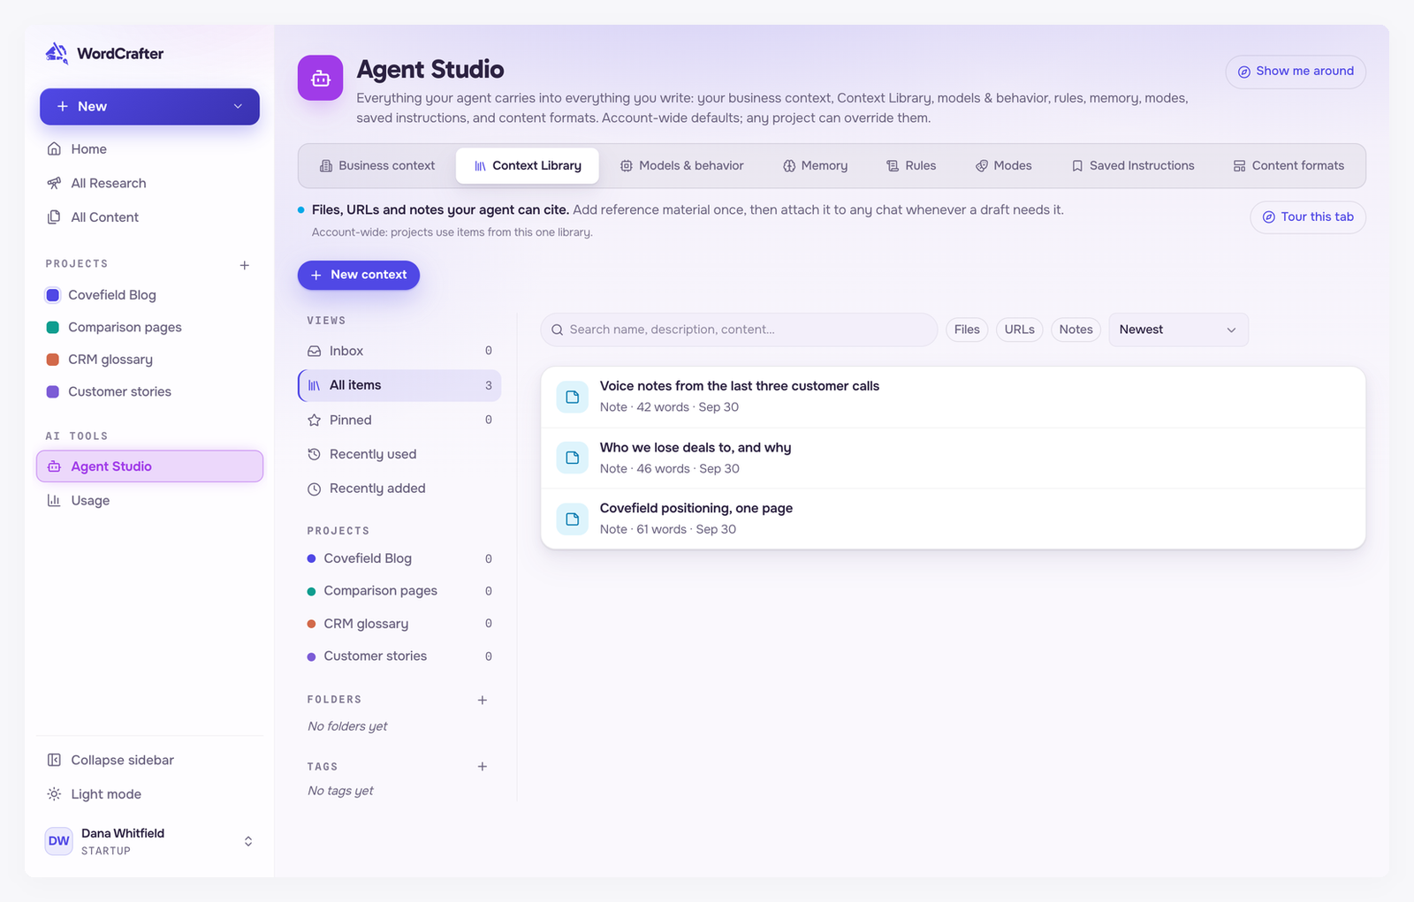Open the Newest sort dropdown

(x=1178, y=330)
